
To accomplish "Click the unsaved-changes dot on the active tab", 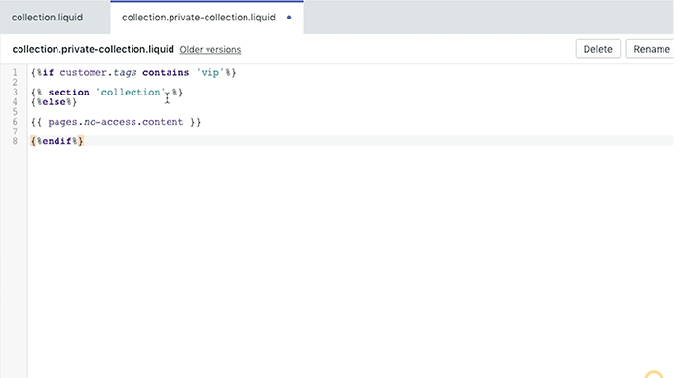I will coord(289,18).
